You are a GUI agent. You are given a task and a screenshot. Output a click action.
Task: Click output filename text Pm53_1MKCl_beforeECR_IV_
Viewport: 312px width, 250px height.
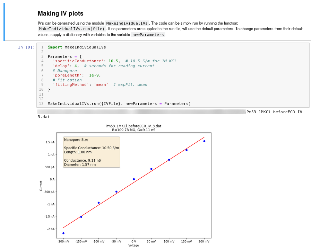pyautogui.click(x=276, y=112)
